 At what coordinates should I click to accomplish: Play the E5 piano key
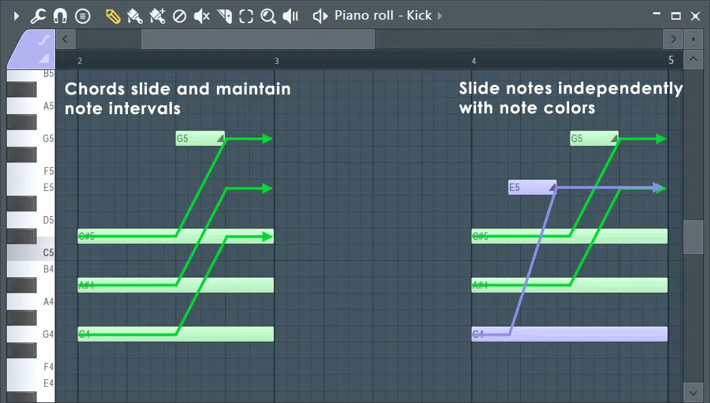[31, 188]
